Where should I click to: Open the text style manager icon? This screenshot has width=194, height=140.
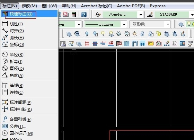(x=98, y=15)
